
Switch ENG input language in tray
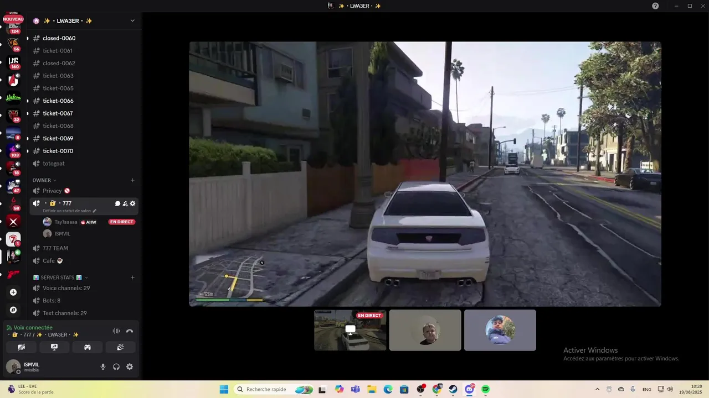(x=646, y=389)
